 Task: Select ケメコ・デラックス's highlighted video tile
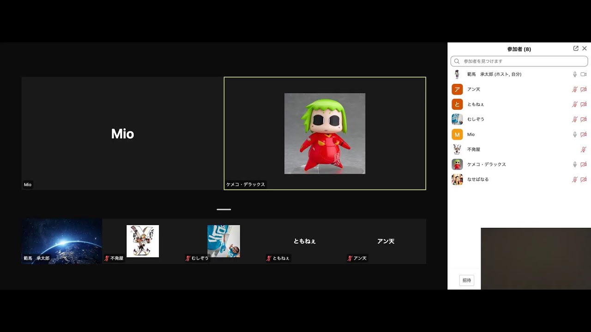[x=325, y=133]
